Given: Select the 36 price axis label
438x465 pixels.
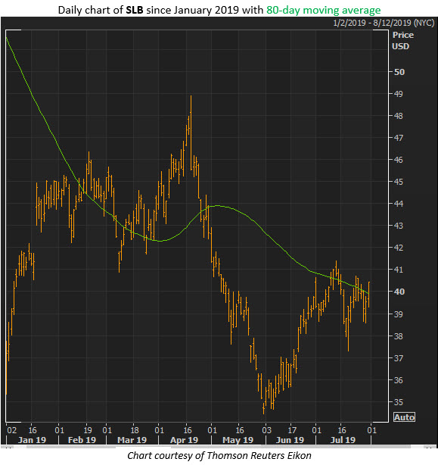Looking at the screenshot, I should coord(399,380).
